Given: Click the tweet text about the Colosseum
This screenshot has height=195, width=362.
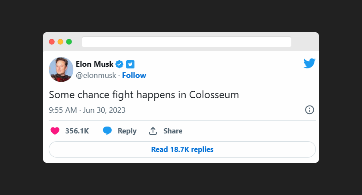Looking at the screenshot, I should pyautogui.click(x=144, y=95).
